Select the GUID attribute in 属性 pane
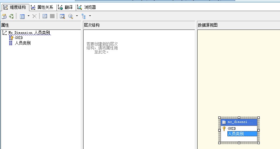This screenshot has height=149, width=280. pos(19,38)
